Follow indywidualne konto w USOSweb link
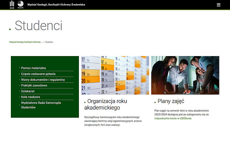 pyautogui.click(x=173, y=118)
